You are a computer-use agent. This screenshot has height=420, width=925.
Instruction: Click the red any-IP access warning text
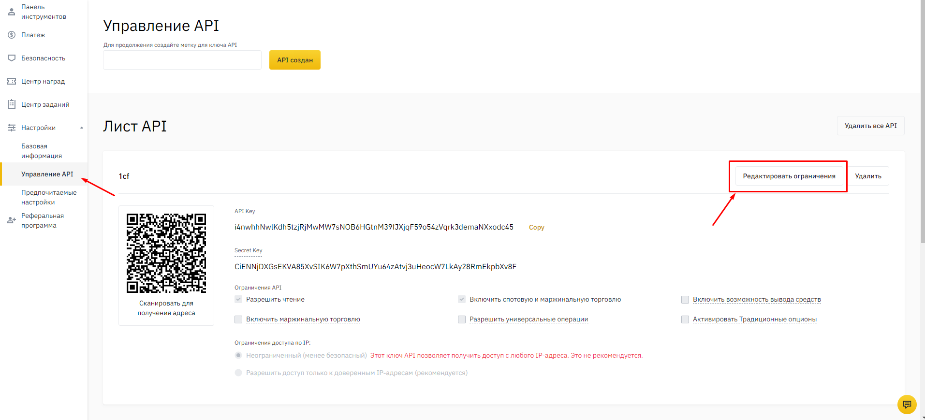click(x=506, y=355)
